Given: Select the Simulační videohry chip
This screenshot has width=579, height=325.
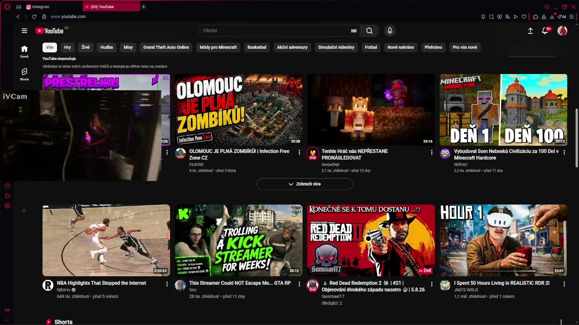Looking at the screenshot, I should [336, 47].
